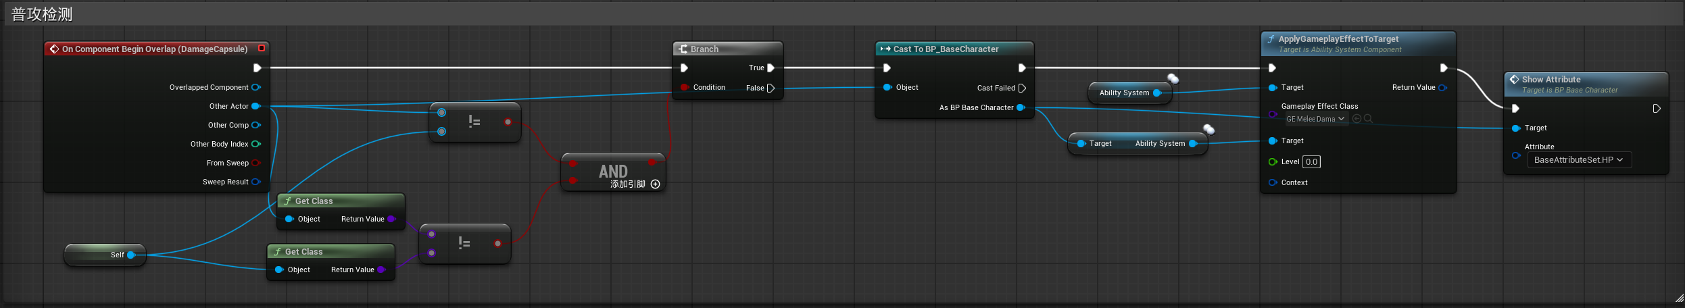
Task: Click the Show Attribute exec input pin
Action: [1515, 108]
